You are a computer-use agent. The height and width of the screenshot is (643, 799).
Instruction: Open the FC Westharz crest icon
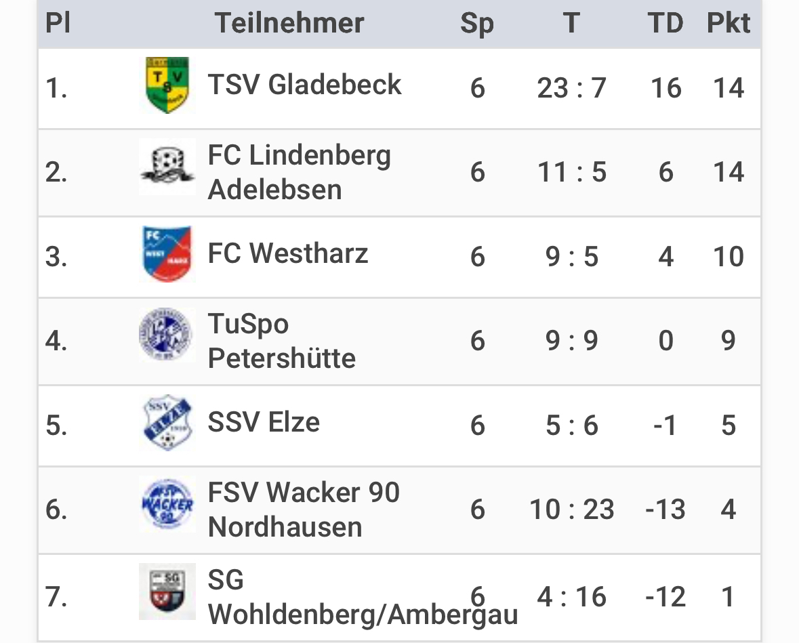[x=167, y=254]
